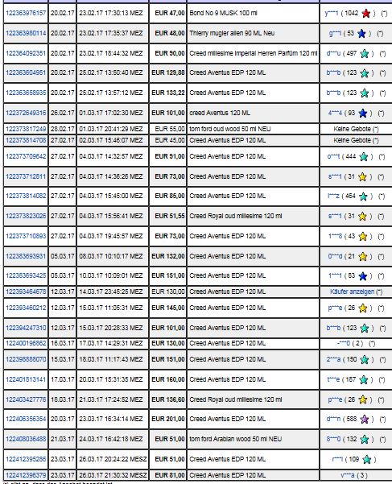This screenshot has height=484, width=392.
Task: Open item number 122406356354
Action: pyautogui.click(x=26, y=419)
